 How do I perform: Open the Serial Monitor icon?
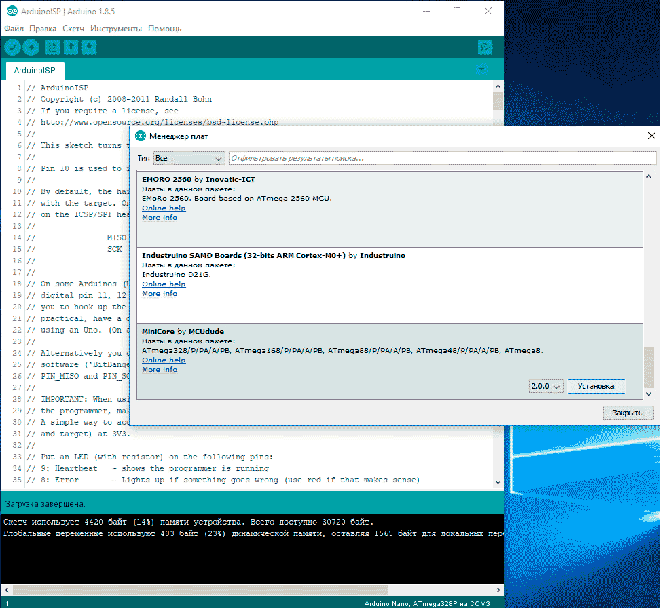click(x=484, y=47)
